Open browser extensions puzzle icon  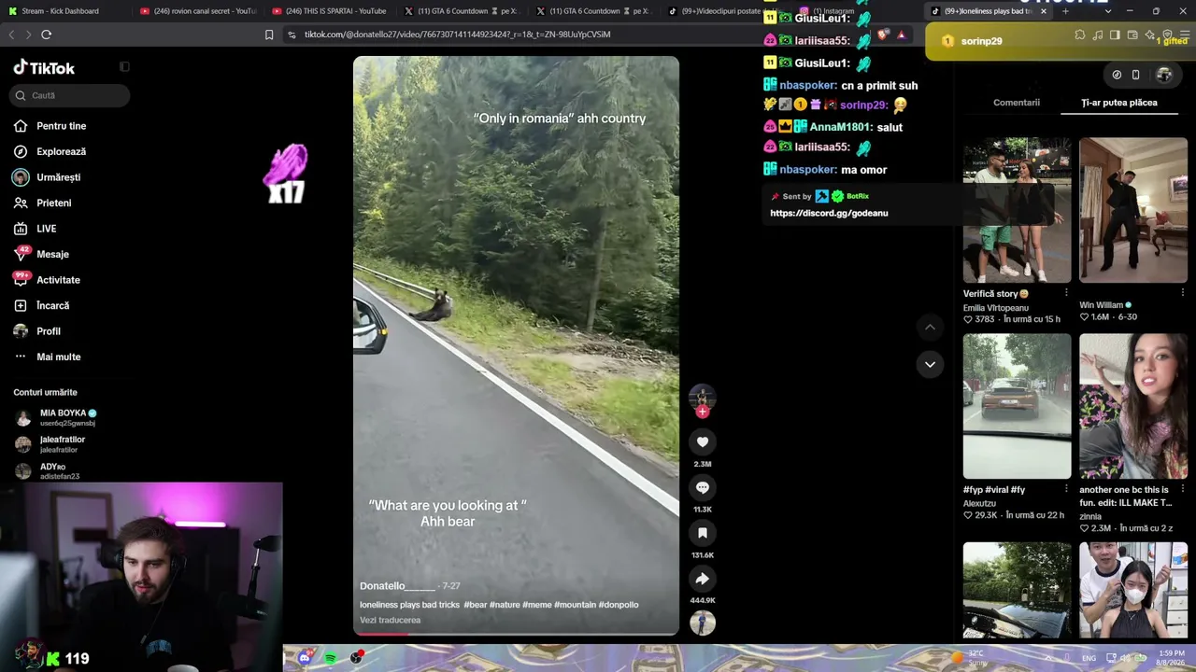pyautogui.click(x=1080, y=35)
